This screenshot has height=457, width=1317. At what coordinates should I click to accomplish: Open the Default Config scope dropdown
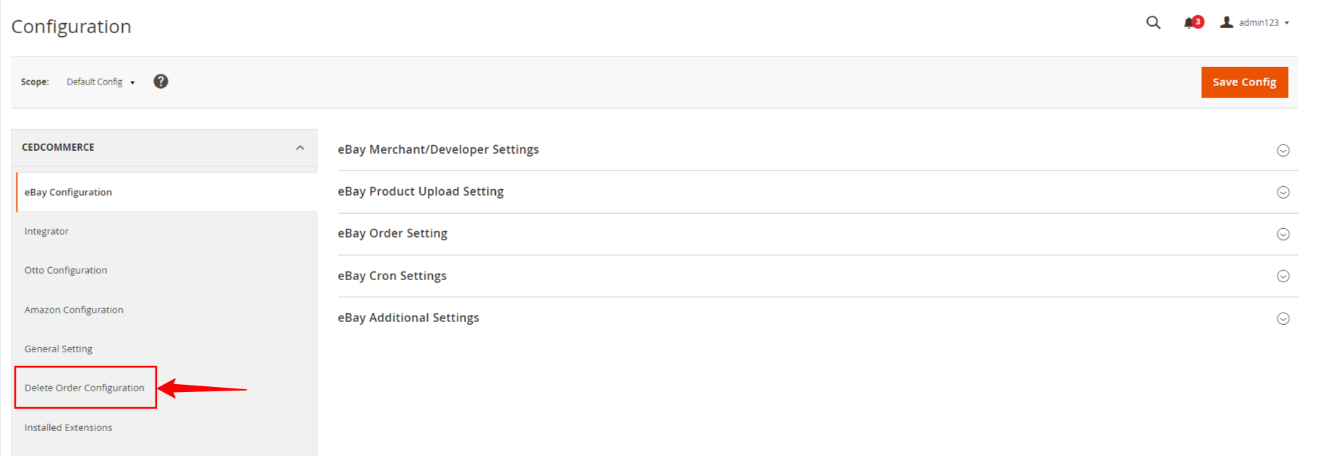click(100, 82)
